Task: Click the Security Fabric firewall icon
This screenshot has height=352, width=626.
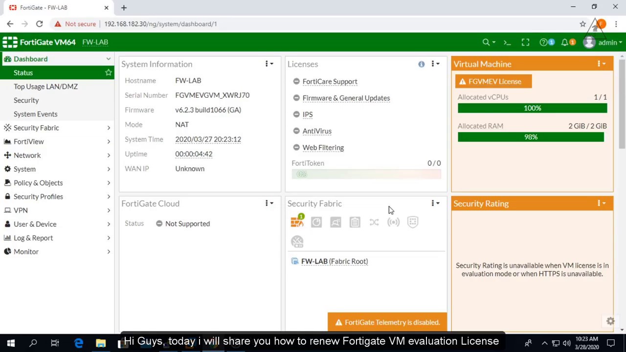Action: tap(297, 222)
